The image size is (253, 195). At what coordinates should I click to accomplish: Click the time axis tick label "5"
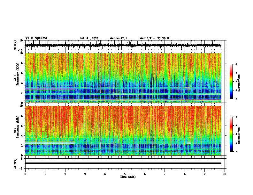point(125,174)
